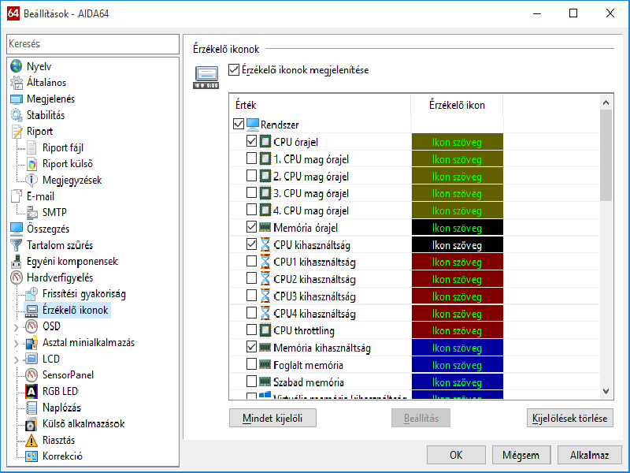Image resolution: width=630 pixels, height=473 pixels.
Task: Expand the LCD tree node
Action: coord(16,359)
